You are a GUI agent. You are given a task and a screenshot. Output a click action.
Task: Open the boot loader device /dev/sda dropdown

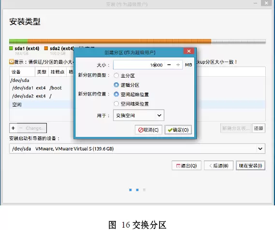click(x=137, y=149)
